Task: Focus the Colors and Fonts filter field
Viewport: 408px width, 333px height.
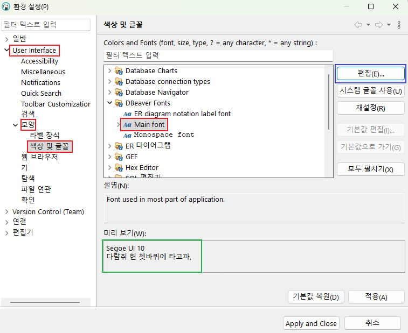Action: tap(218, 55)
